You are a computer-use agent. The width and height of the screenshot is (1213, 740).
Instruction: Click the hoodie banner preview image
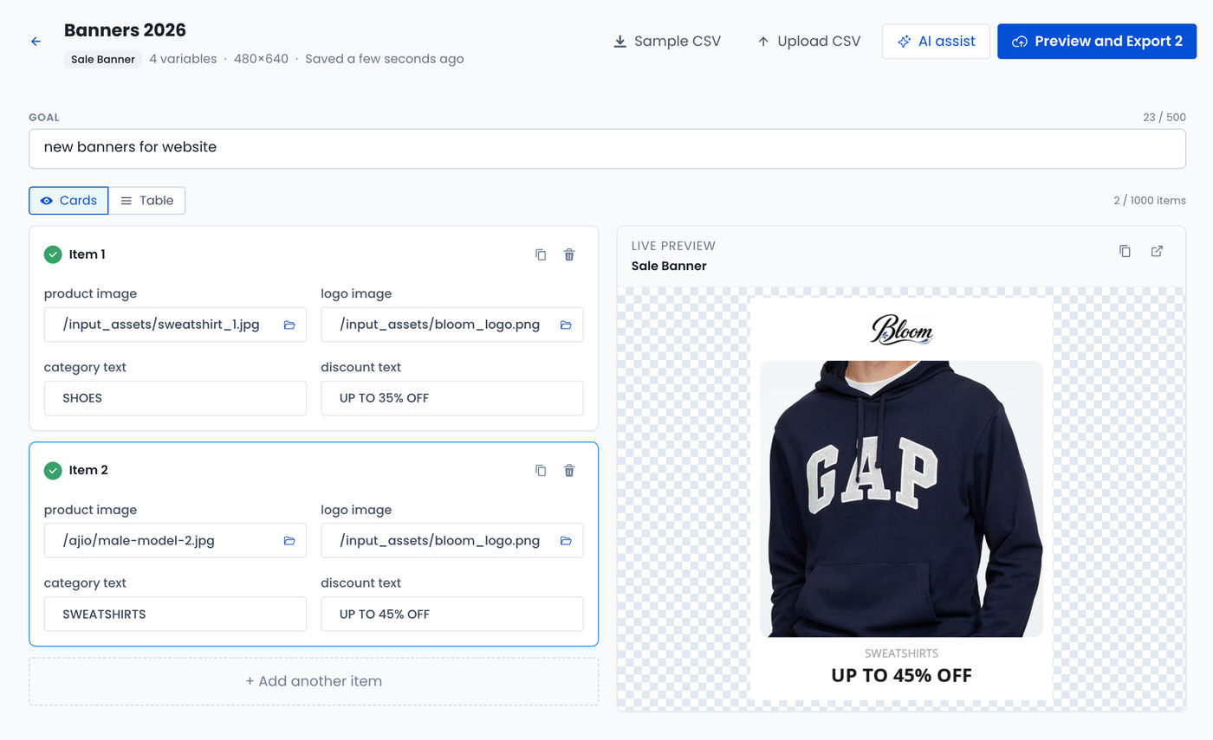click(x=901, y=499)
